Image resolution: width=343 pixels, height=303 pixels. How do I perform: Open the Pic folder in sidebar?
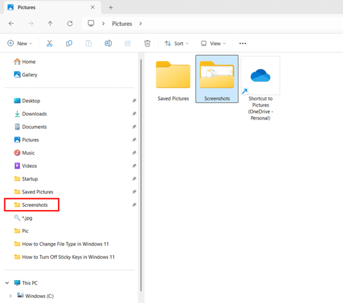[21, 231]
